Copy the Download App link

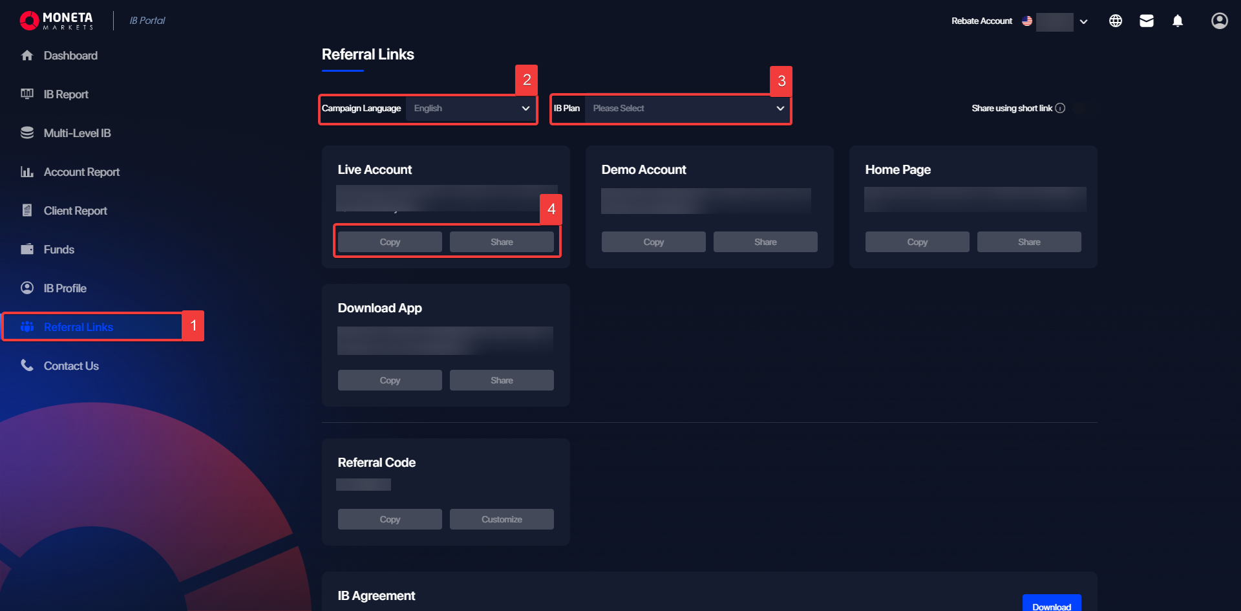(x=390, y=380)
